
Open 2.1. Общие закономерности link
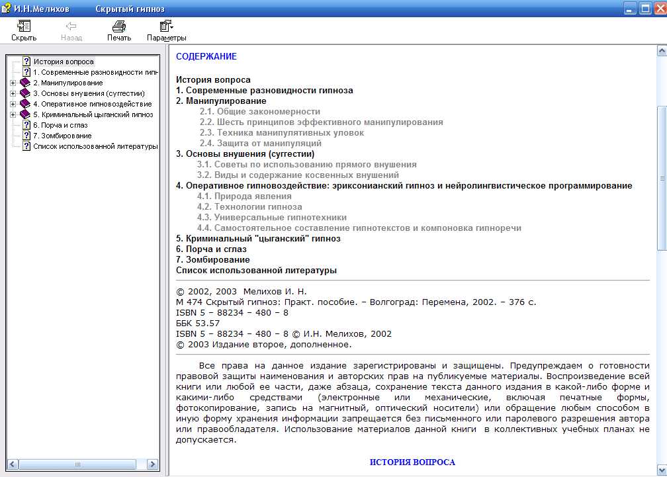point(260,111)
